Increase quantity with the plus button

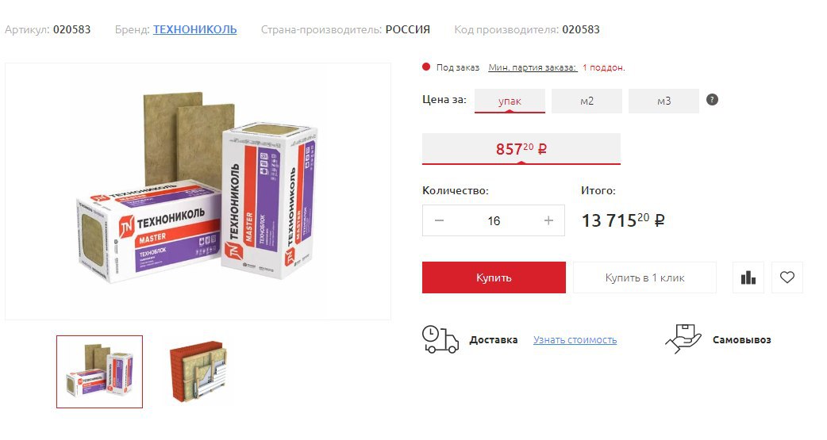point(548,220)
